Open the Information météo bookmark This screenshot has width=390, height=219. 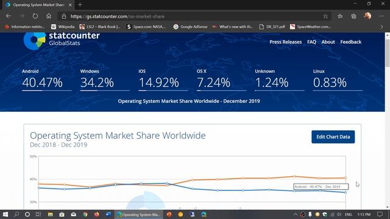(x=25, y=27)
